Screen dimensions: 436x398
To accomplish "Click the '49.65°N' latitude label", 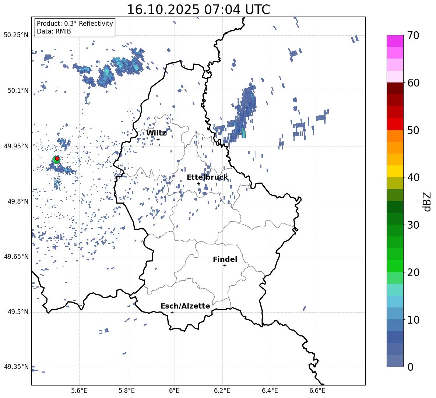I will click(x=16, y=257).
